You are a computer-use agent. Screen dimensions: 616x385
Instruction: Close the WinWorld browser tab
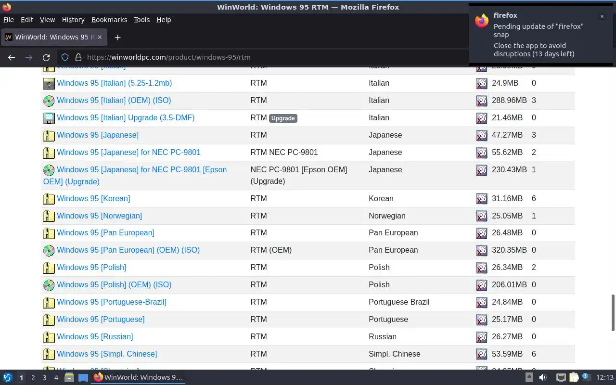(100, 37)
